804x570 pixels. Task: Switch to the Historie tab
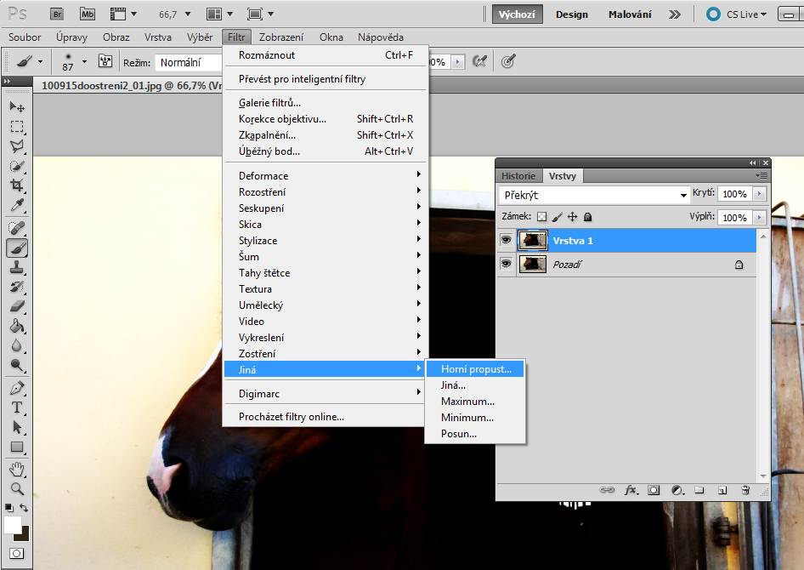coord(518,176)
